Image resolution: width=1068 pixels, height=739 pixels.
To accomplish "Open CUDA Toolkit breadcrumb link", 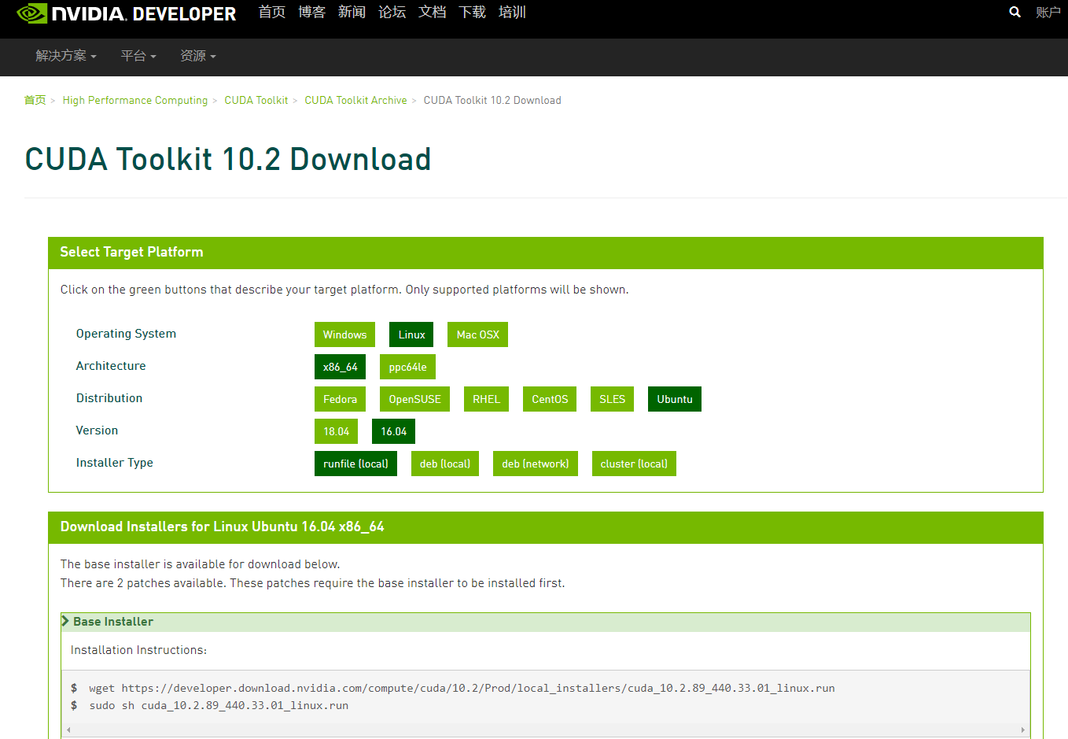I will tap(256, 100).
